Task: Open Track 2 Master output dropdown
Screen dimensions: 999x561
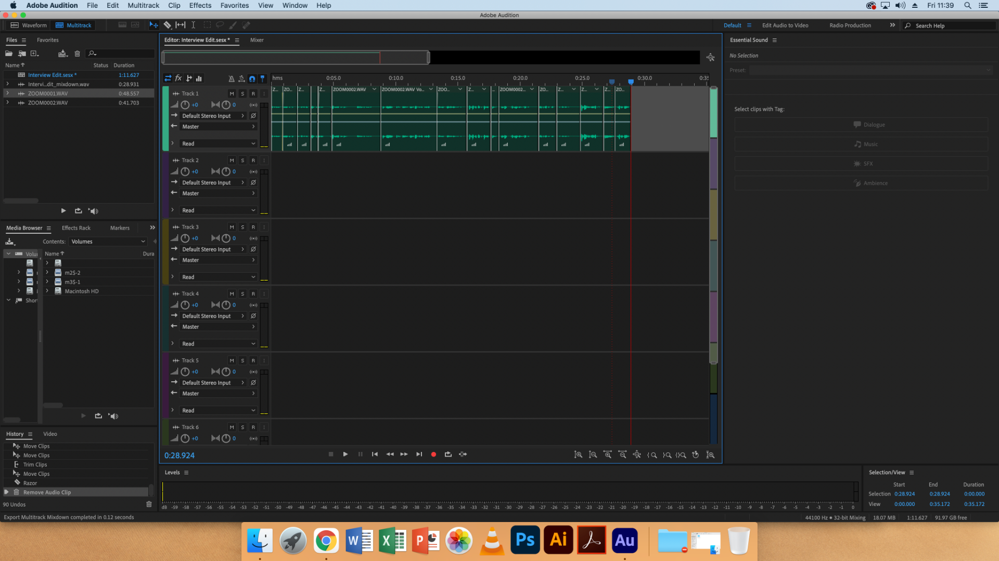Action: (x=218, y=193)
